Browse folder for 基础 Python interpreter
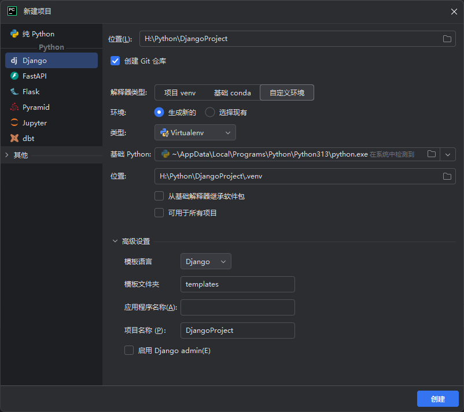This screenshot has width=464, height=412. click(x=432, y=154)
